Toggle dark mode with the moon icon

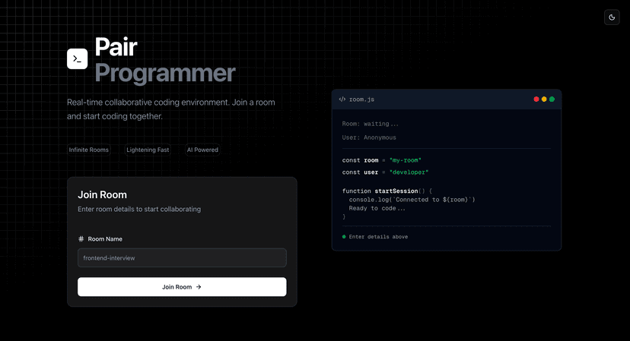(x=612, y=17)
